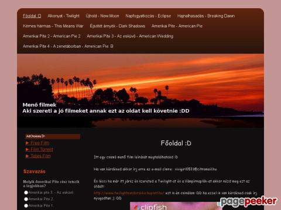The width and height of the screenshot is (281, 210).
Task: Open Amerikai Pite 3 - American Wedding
Action: [x=130, y=36]
